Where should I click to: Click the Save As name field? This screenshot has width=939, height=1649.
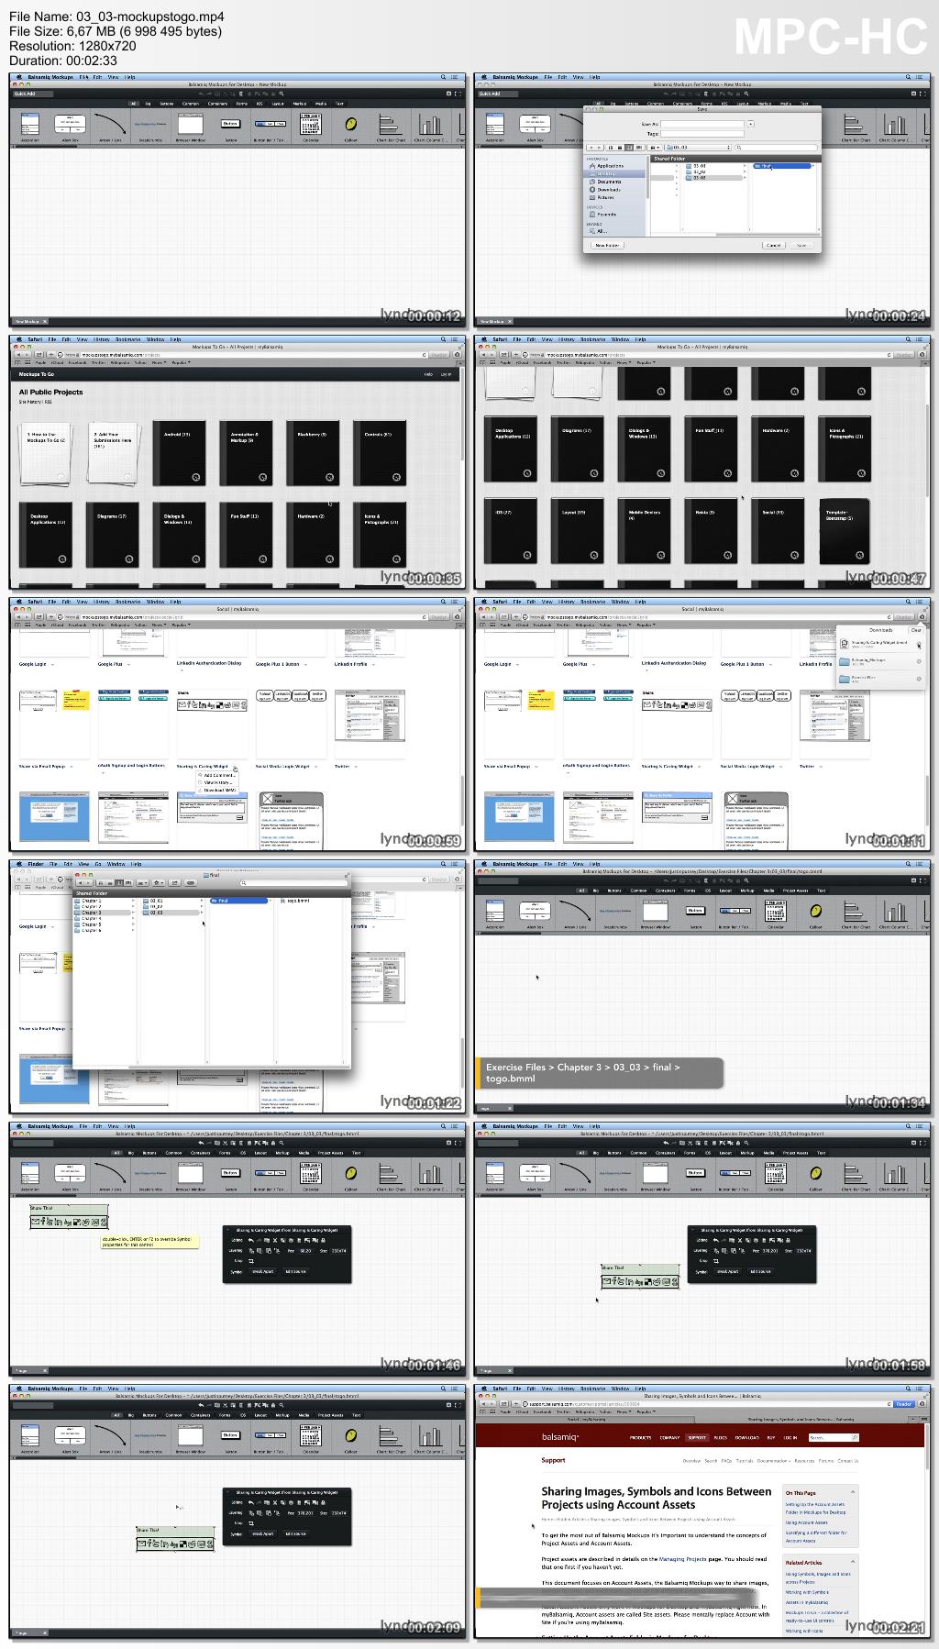coord(703,124)
